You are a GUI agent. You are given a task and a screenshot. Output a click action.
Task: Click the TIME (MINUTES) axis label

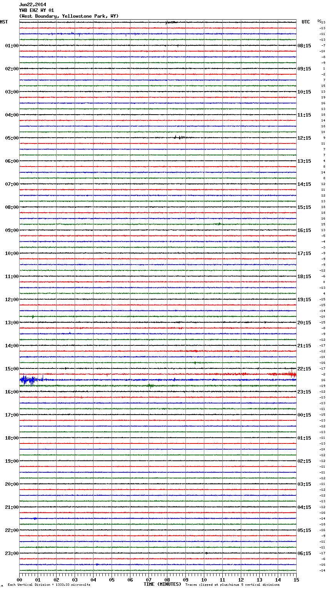(x=162, y=584)
